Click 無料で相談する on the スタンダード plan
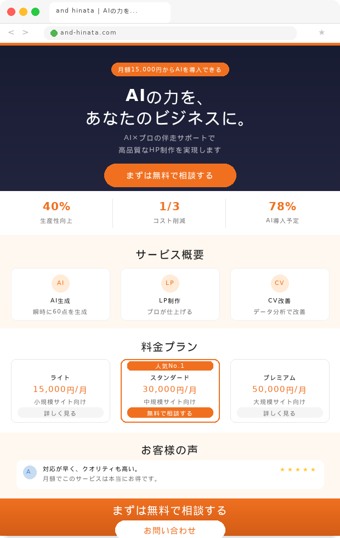340x538 pixels. pyautogui.click(x=170, y=412)
